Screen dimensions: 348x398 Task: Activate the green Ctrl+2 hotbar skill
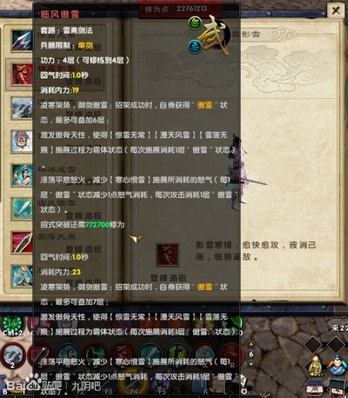pos(12,324)
